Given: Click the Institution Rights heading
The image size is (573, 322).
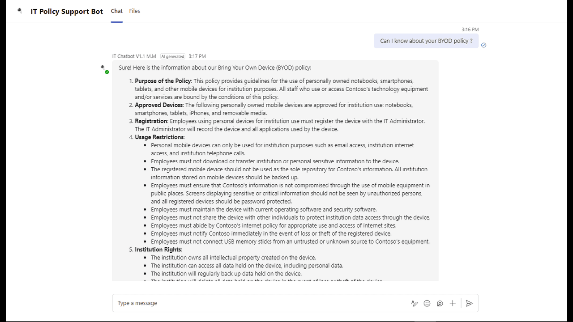Looking at the screenshot, I should [158, 250].
